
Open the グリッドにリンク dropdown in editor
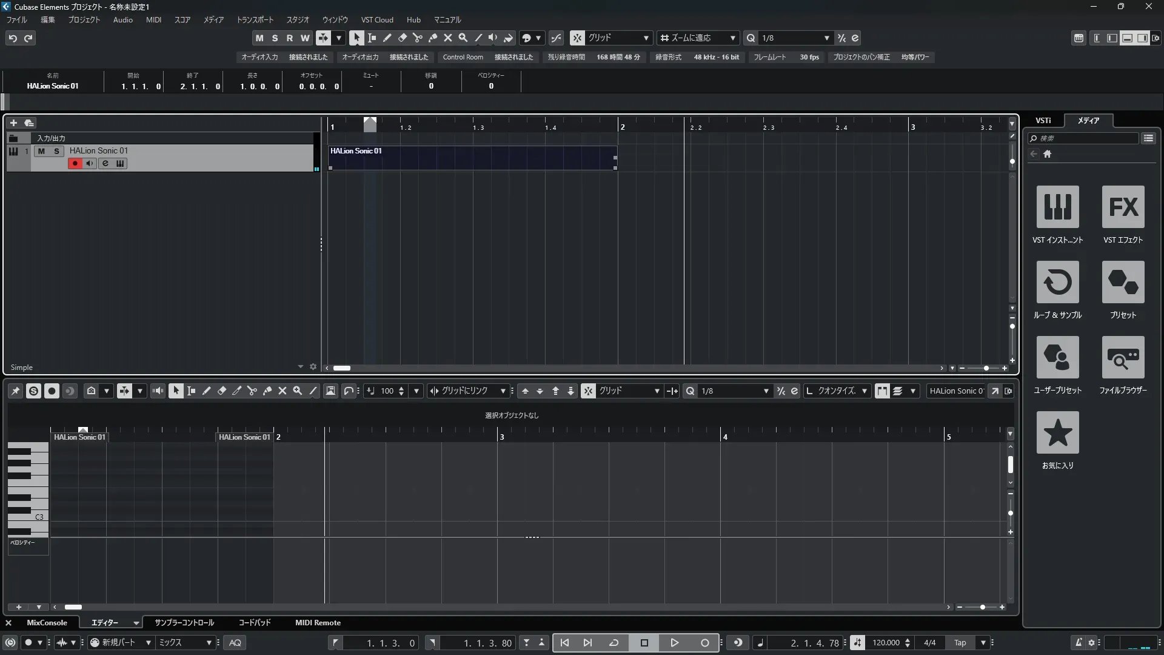click(503, 391)
